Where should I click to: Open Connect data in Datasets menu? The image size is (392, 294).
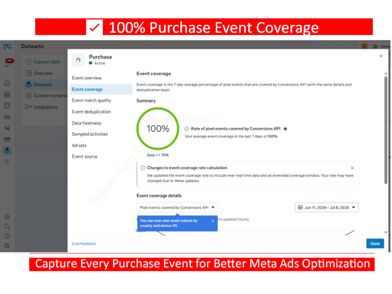pyautogui.click(x=47, y=62)
